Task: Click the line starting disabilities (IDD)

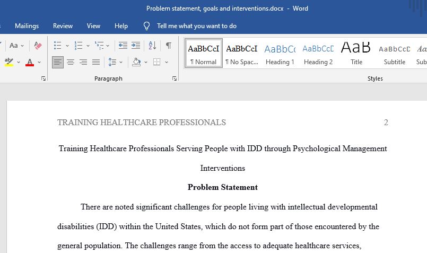Action: click(x=218, y=226)
